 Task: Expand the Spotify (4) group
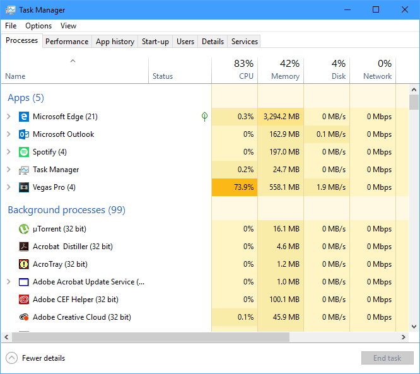9,152
